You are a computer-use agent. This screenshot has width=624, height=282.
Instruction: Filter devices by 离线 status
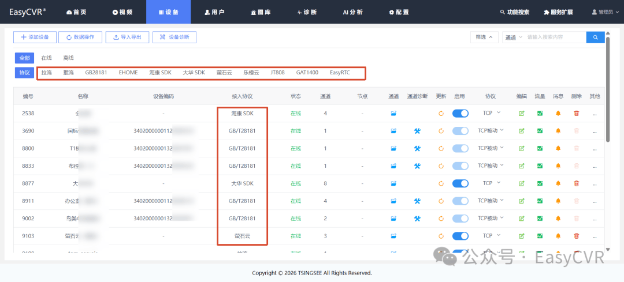tap(68, 58)
